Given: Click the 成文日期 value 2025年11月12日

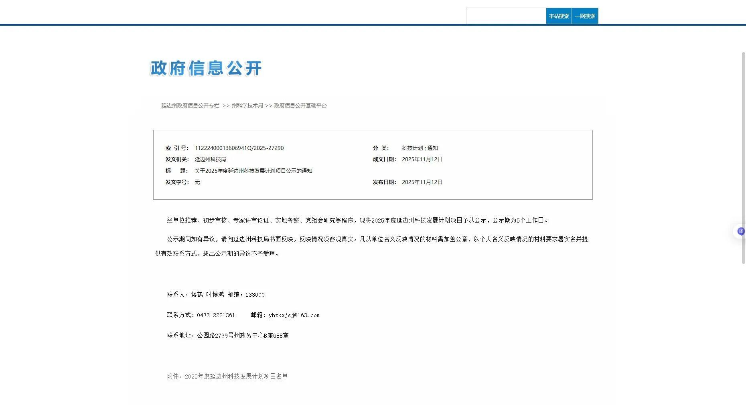Looking at the screenshot, I should tap(422, 159).
